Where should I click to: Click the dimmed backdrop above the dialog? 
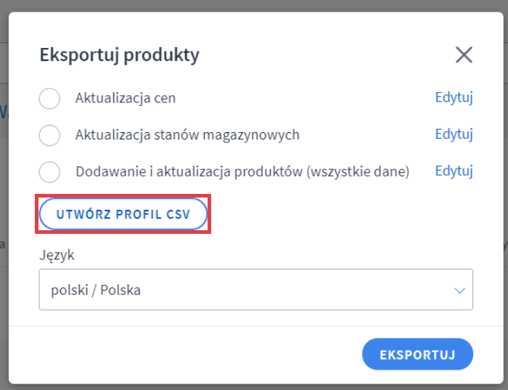coord(254,6)
